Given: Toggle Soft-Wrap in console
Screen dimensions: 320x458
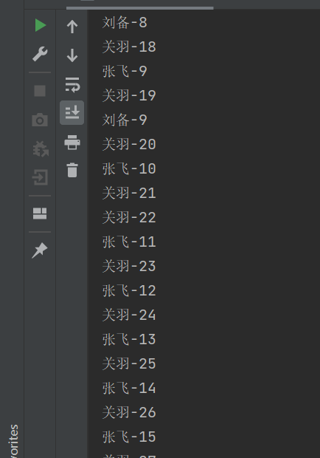Looking at the screenshot, I should [72, 85].
